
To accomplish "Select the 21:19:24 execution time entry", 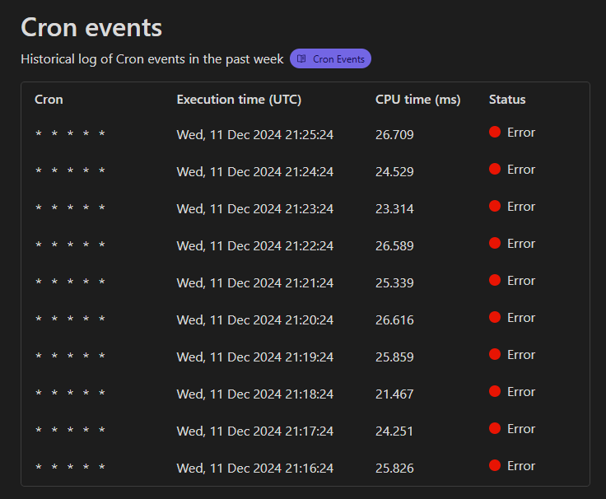I will pos(254,357).
